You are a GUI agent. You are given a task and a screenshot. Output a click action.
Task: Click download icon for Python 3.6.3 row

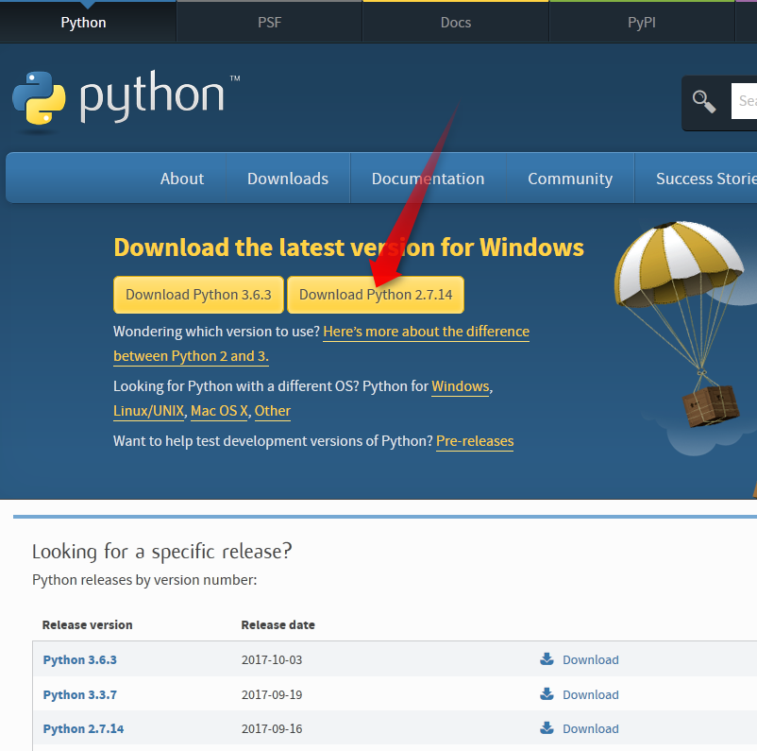(x=547, y=659)
